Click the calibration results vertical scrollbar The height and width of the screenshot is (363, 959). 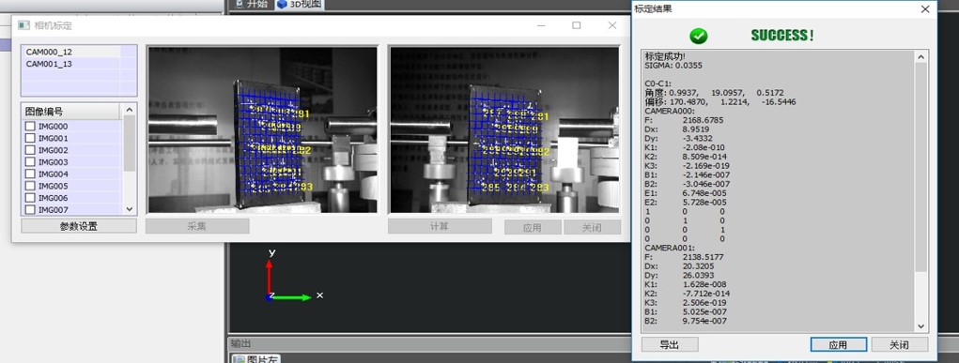pos(921,190)
